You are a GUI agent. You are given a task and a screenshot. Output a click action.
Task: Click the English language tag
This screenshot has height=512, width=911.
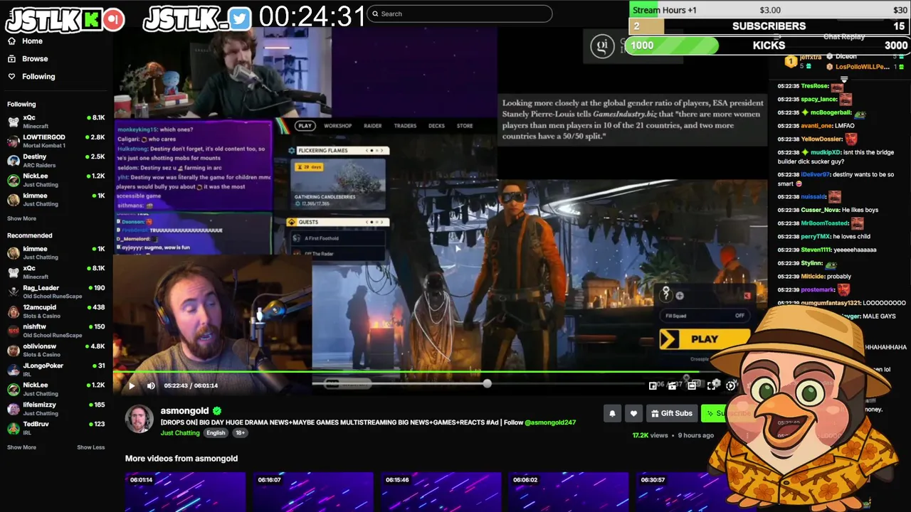[x=216, y=433]
